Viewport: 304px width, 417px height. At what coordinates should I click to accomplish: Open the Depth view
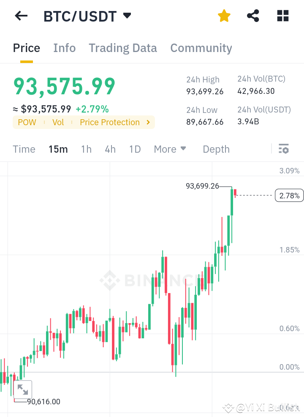216,149
